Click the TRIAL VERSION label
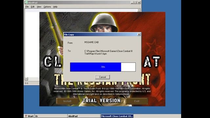 tap(102, 101)
